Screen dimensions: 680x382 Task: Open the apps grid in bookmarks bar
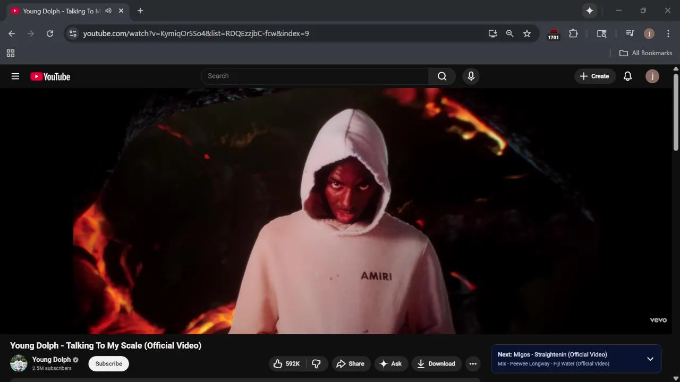click(x=11, y=53)
